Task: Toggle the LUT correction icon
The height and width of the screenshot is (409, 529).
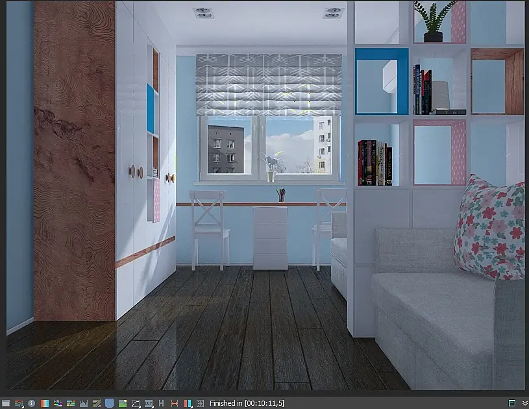Action: [149, 403]
